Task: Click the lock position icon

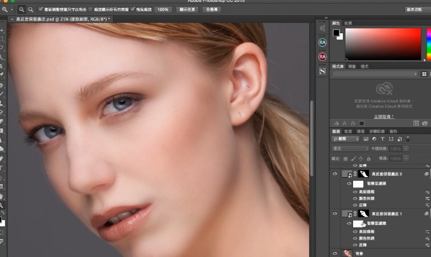Action: pyautogui.click(x=361, y=159)
